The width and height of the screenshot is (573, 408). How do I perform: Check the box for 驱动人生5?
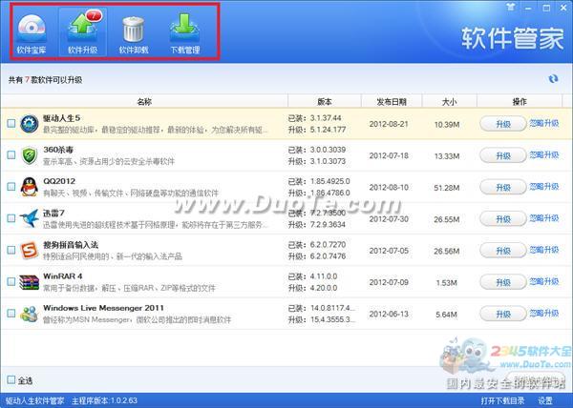click(11, 123)
